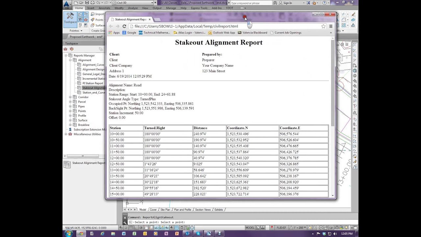Image resolution: width=421 pixels, height=237 pixels.
Task: Open PowerPoint from the taskbar
Action: tap(177, 233)
